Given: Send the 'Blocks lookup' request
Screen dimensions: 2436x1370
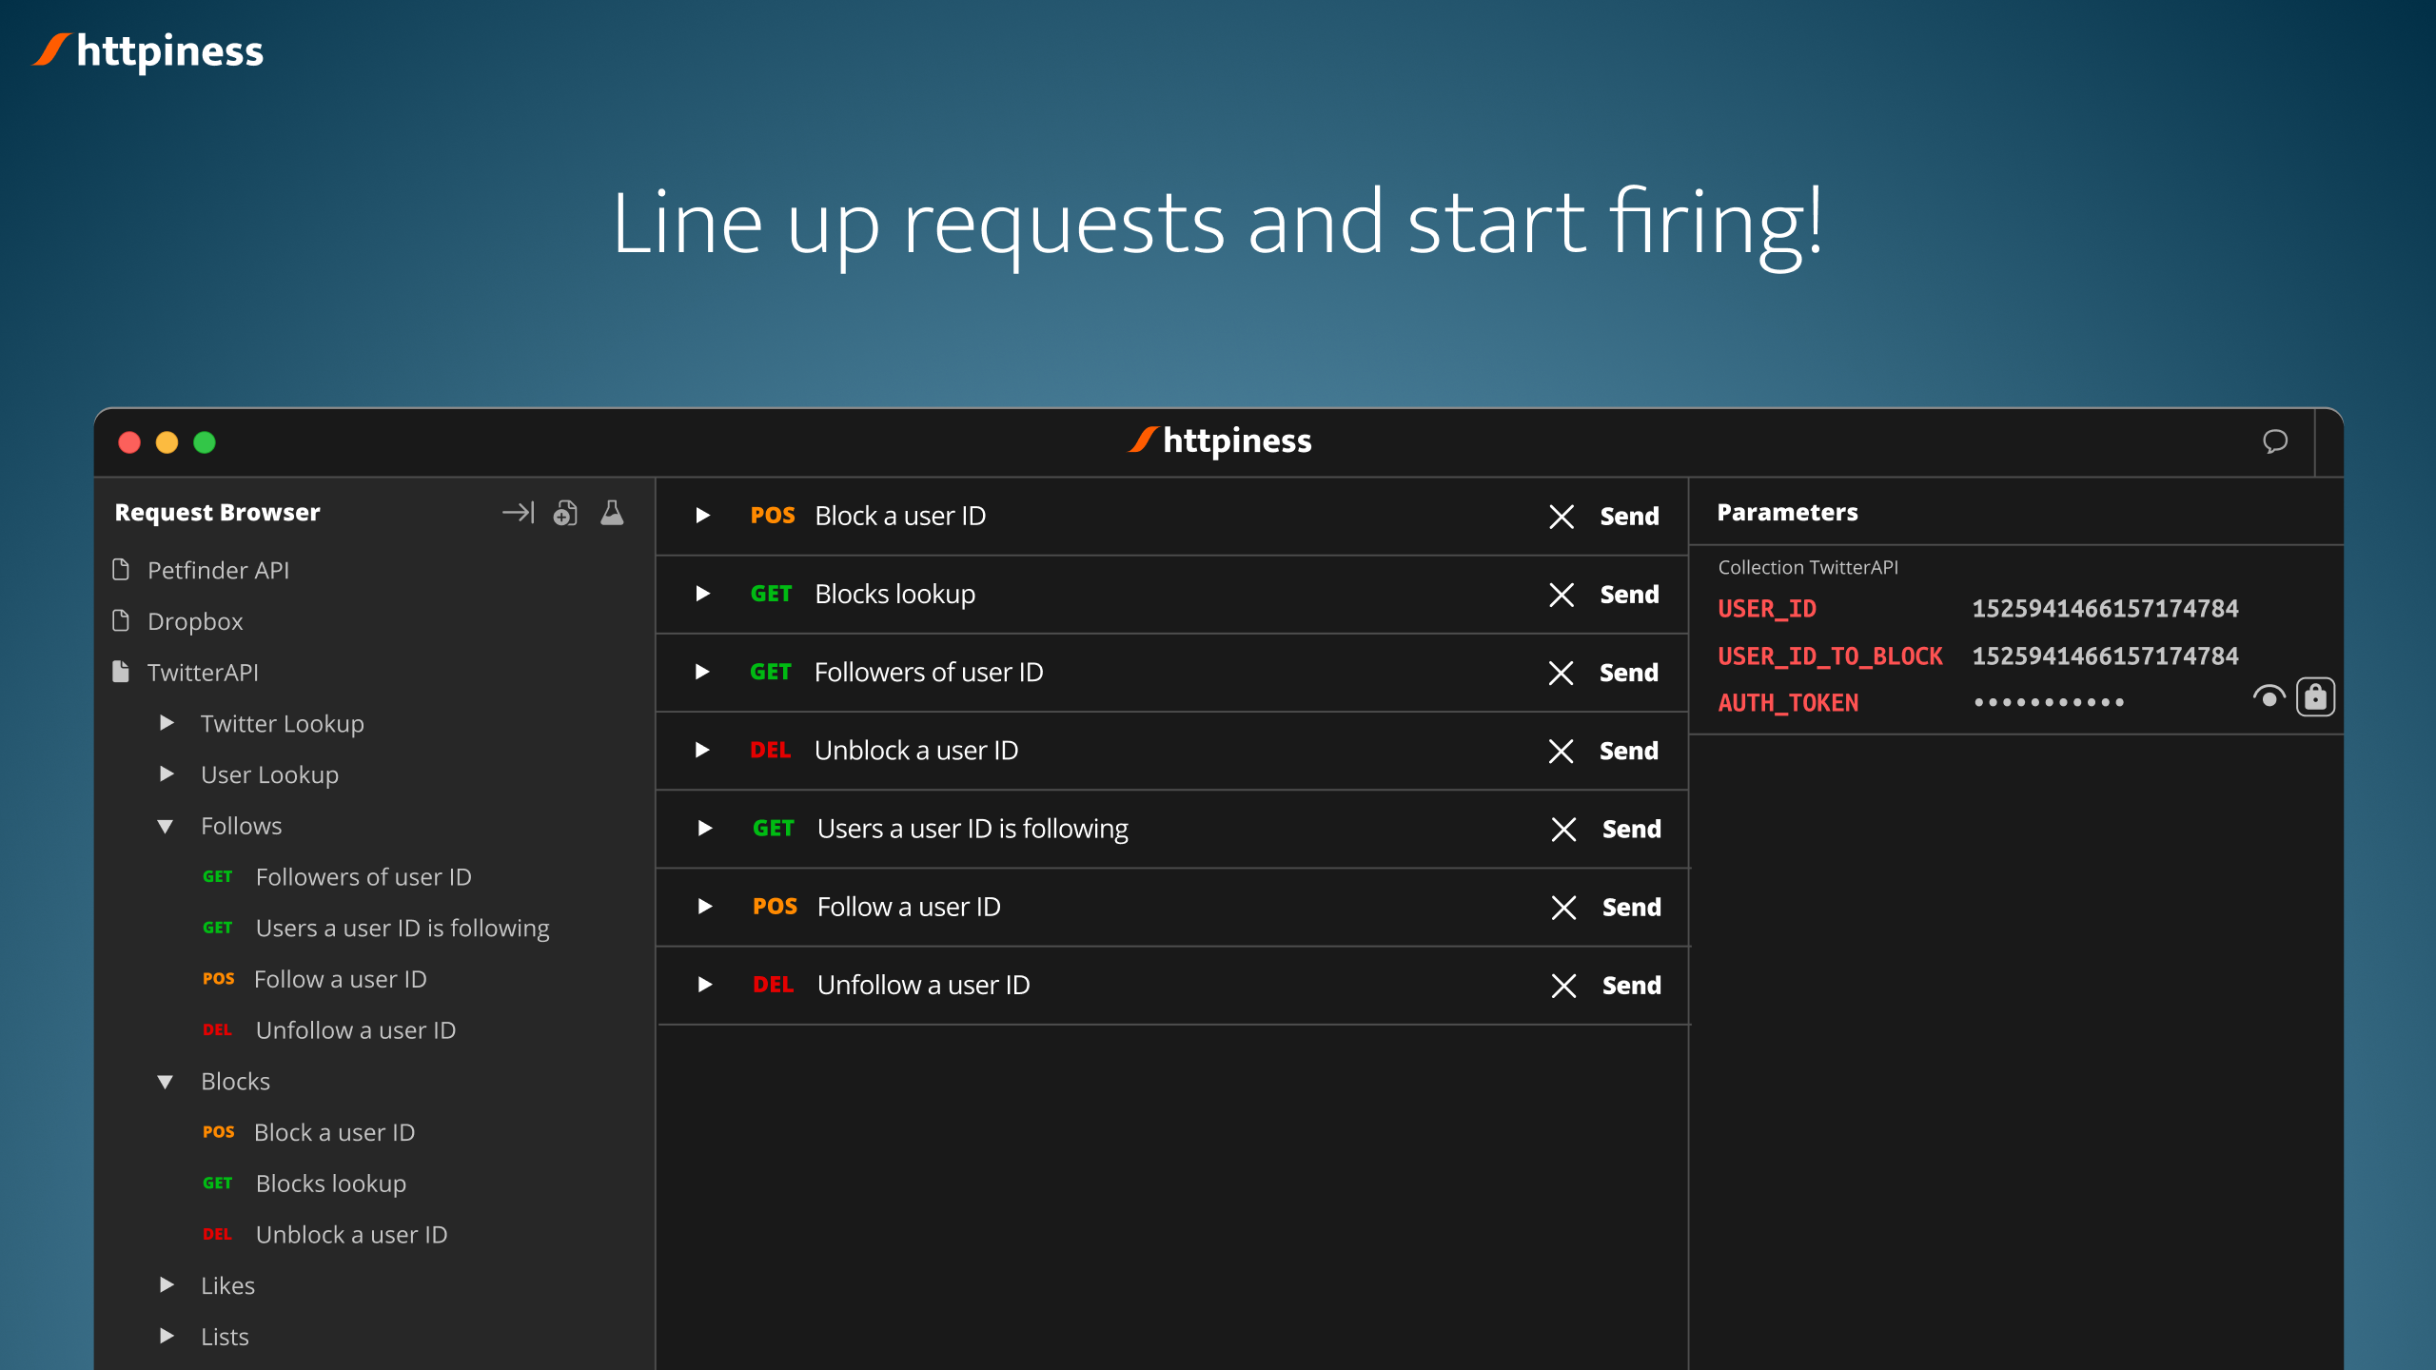Looking at the screenshot, I should [x=1629, y=595].
